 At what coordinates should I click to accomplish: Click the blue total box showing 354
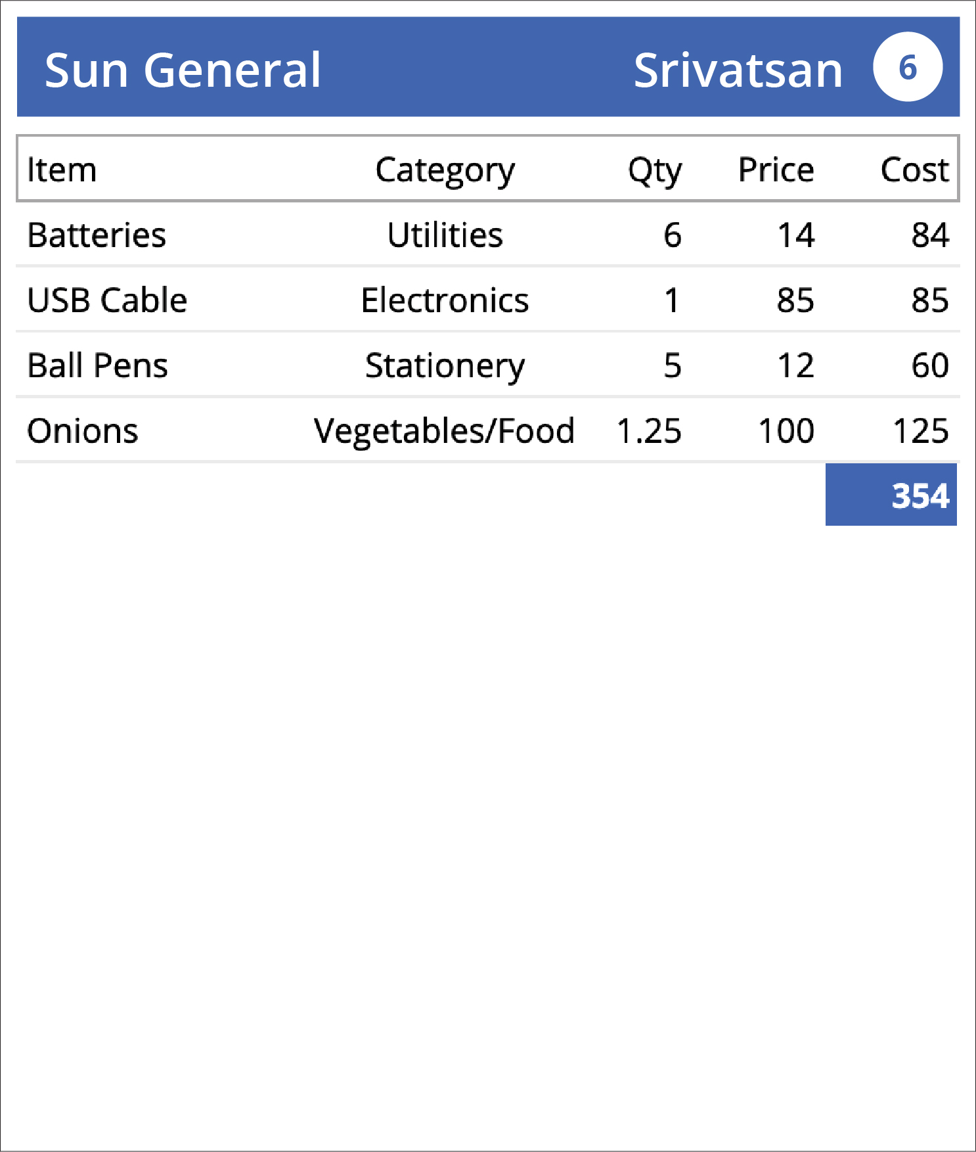click(x=891, y=494)
